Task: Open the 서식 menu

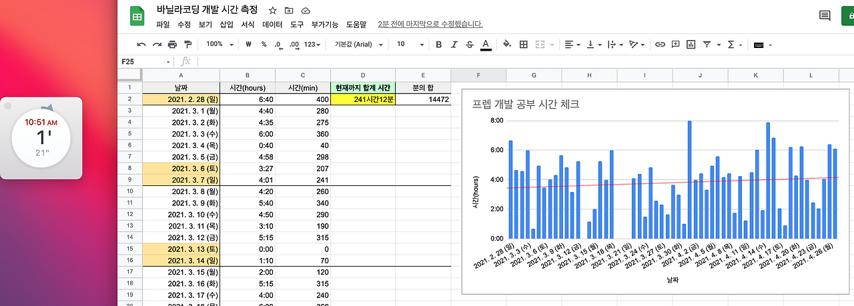Action: pyautogui.click(x=248, y=24)
